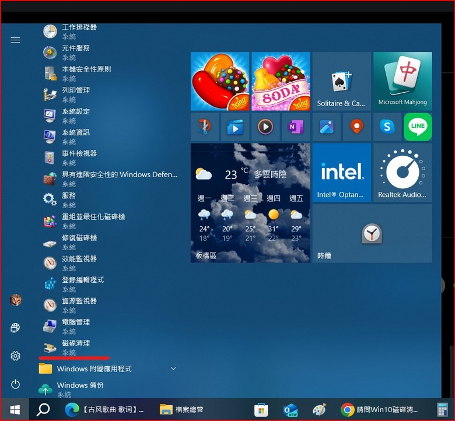Open Movies & TV small tile
The image size is (455, 421).
pyautogui.click(x=235, y=127)
